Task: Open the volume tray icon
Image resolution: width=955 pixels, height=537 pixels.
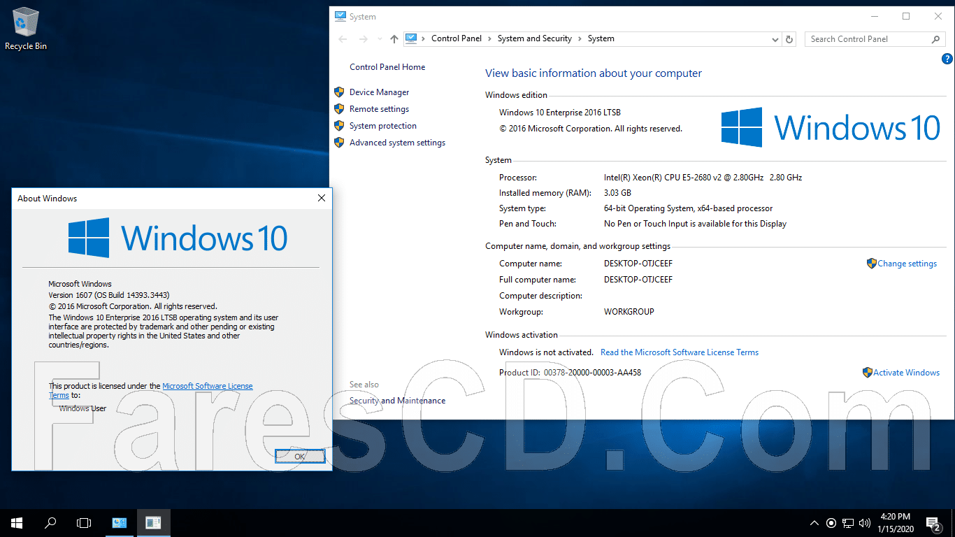Action: pos(865,522)
